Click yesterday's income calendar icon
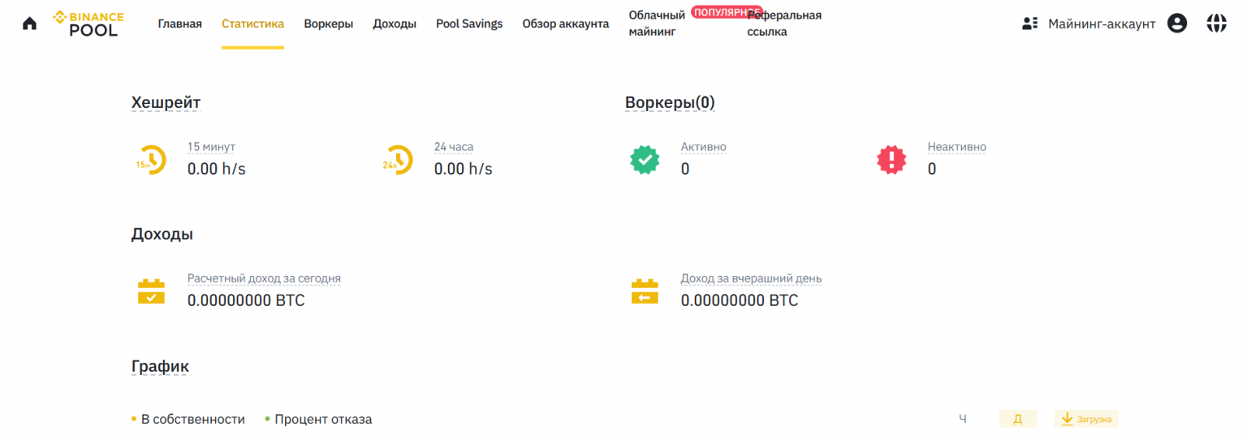The height and width of the screenshot is (440, 1247). (645, 291)
